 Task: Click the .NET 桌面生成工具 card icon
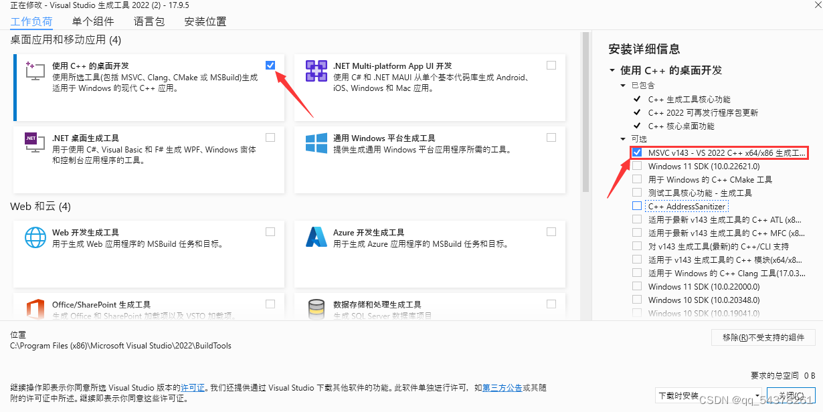click(x=35, y=142)
